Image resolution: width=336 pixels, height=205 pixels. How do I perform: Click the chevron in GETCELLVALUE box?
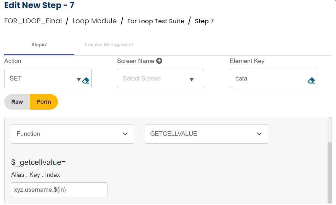pos(259,134)
